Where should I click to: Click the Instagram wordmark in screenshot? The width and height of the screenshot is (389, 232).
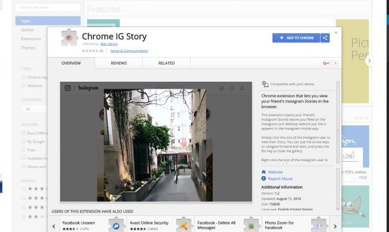88,88
